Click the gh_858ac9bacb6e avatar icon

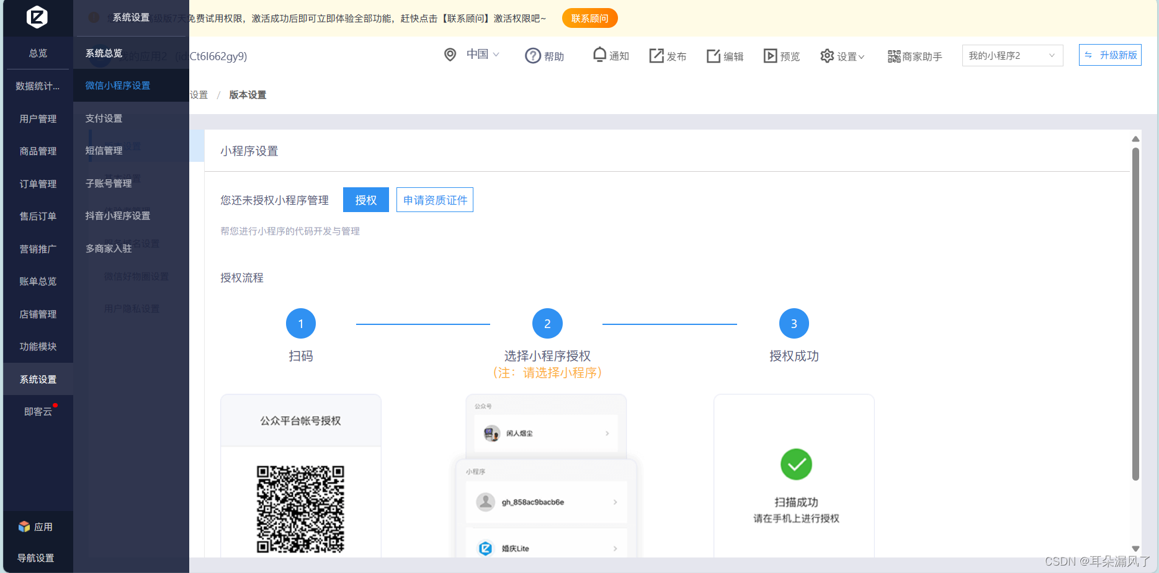coord(486,502)
